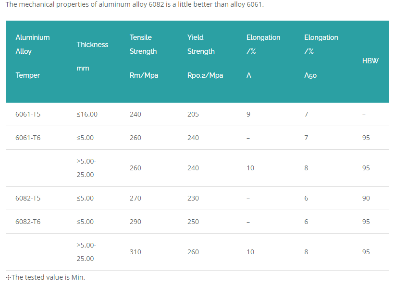
Task: Click yield strength value 250
Action: pos(193,222)
